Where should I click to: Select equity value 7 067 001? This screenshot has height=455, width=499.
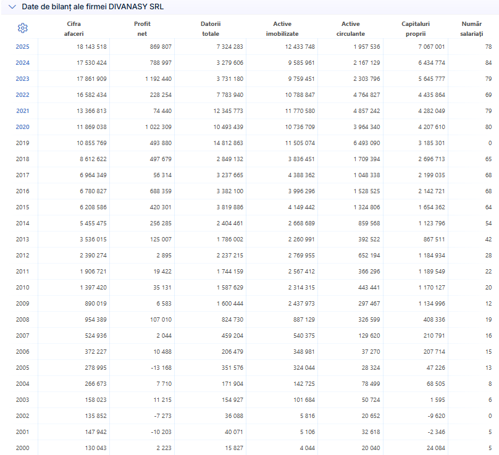point(432,47)
